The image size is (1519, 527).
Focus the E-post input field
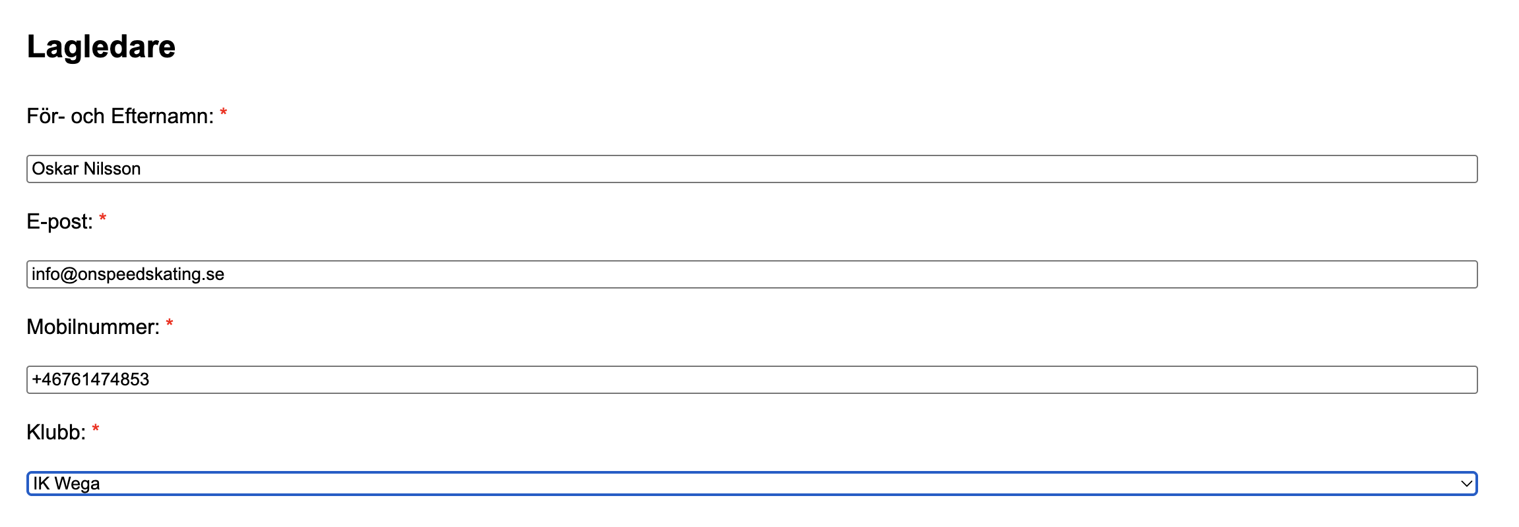click(x=752, y=275)
